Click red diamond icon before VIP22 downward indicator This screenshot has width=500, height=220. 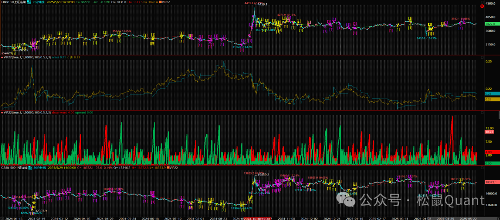click(x=2, y=113)
